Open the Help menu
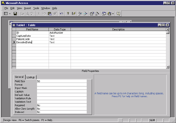The width and height of the screenshot is (176, 123). [x=55, y=8]
